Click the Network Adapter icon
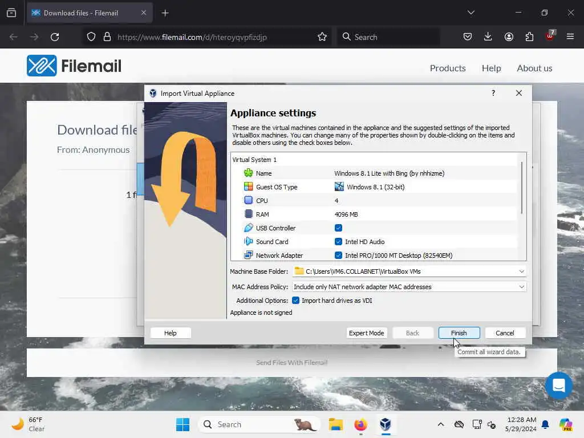584x438 pixels. [x=248, y=255]
